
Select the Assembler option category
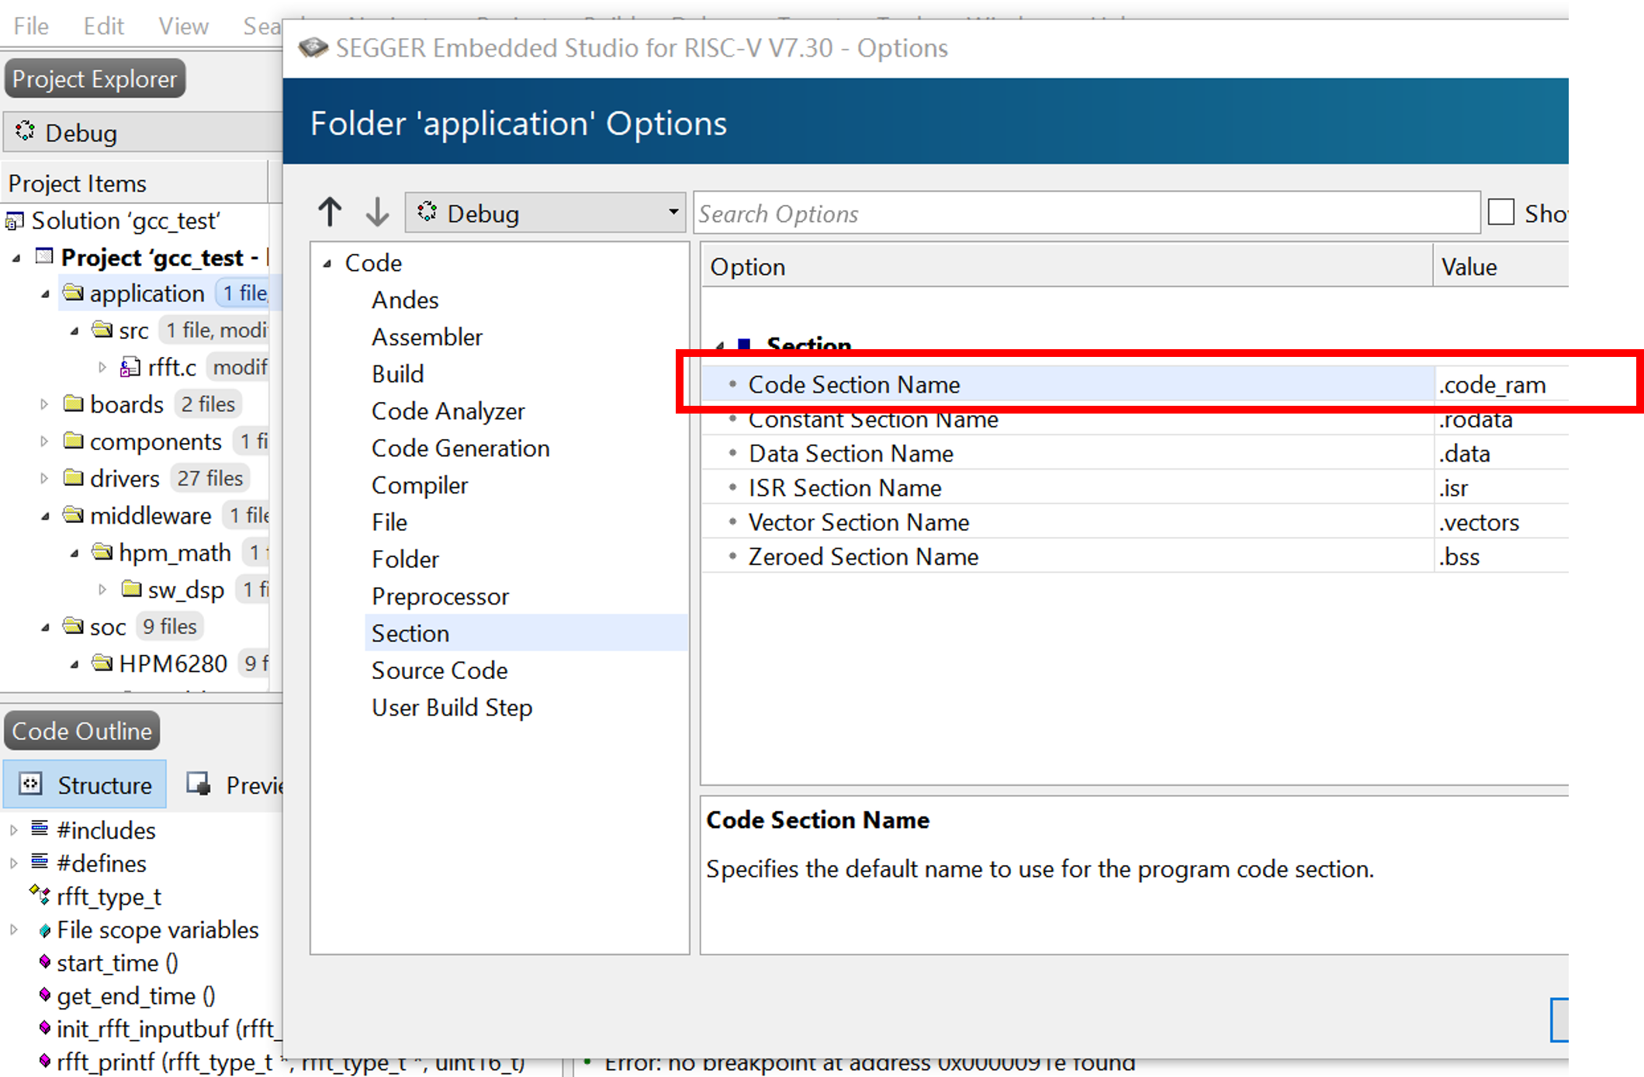click(x=427, y=338)
